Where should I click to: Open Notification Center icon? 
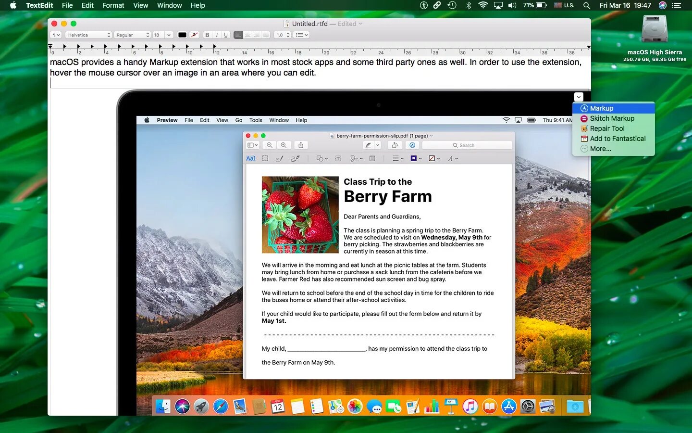coord(677,5)
